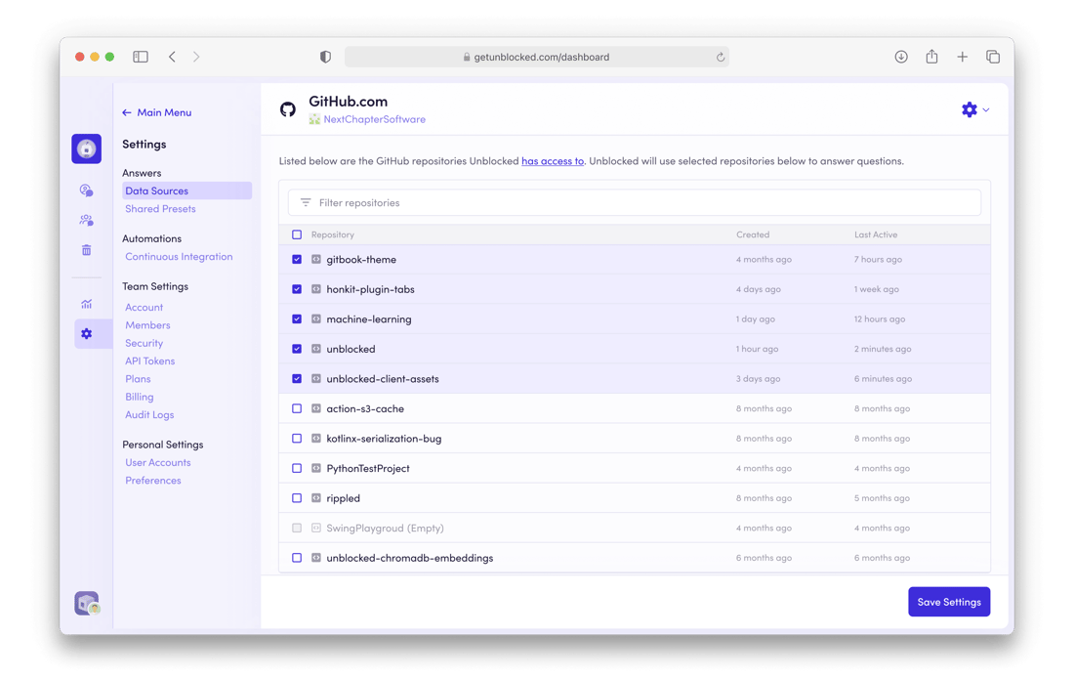Click the back arrow beside Main Menu
Screen dimensions: 1074x679
tap(127, 112)
